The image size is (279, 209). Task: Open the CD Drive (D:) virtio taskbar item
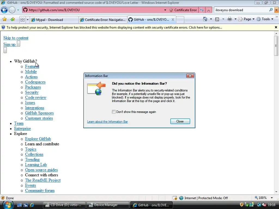click(64, 205)
